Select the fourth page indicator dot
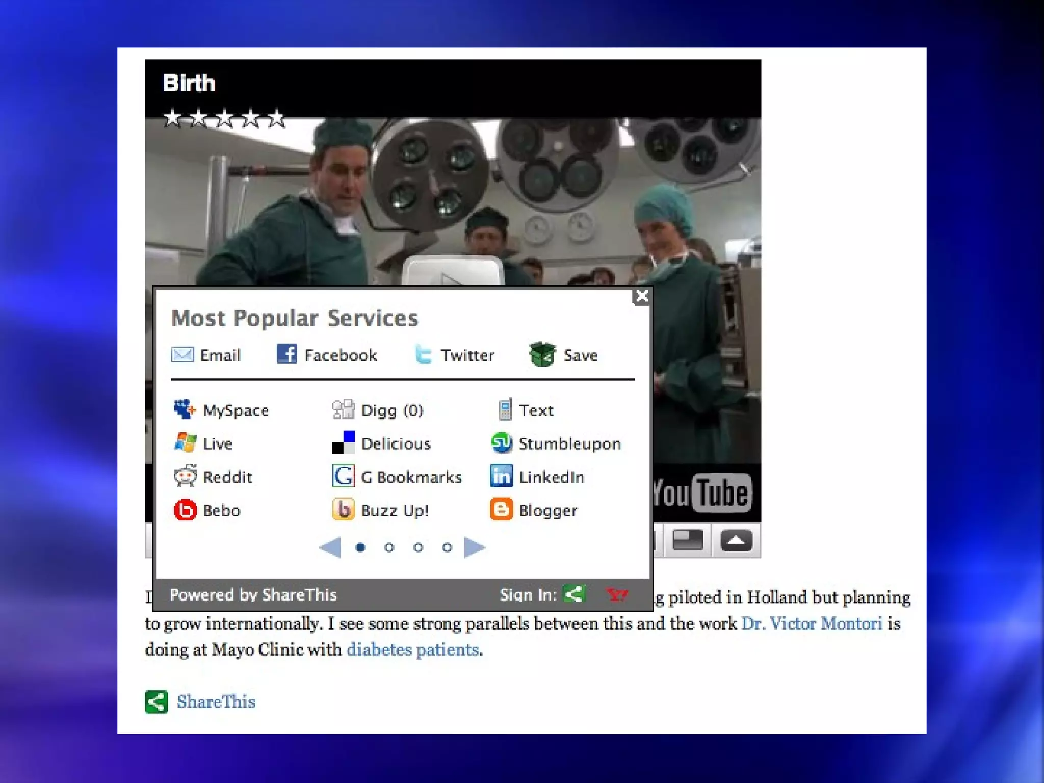This screenshot has height=783, width=1044. pyautogui.click(x=447, y=547)
